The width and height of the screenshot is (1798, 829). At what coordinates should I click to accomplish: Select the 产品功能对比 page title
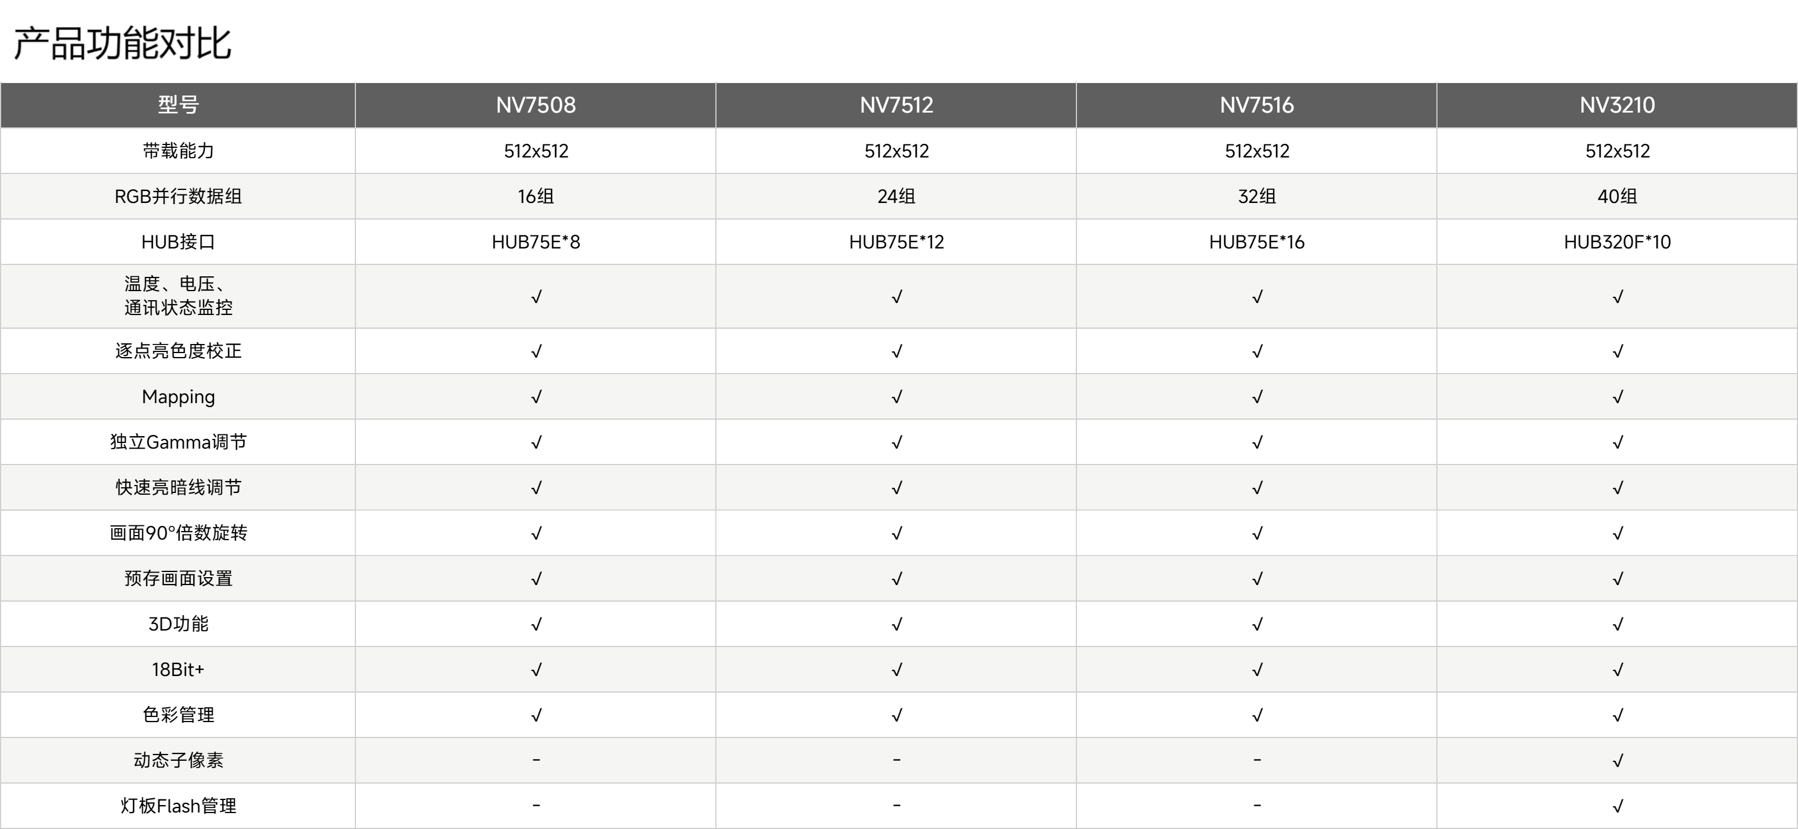[x=122, y=43]
